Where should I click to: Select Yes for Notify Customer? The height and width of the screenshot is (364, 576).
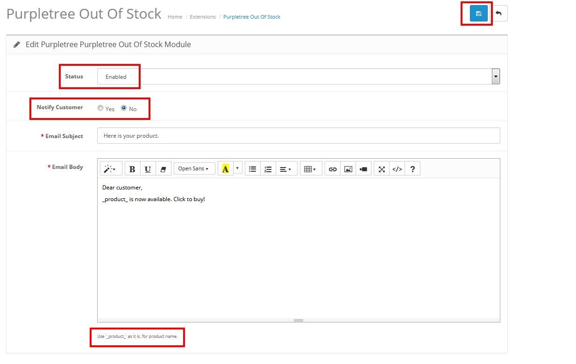tap(100, 108)
